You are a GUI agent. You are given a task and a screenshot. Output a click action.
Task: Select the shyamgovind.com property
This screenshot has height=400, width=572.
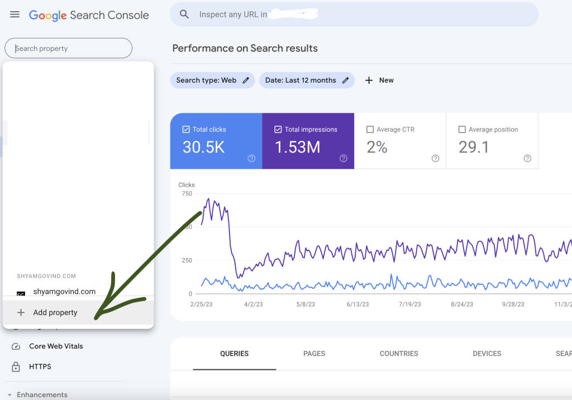click(63, 291)
